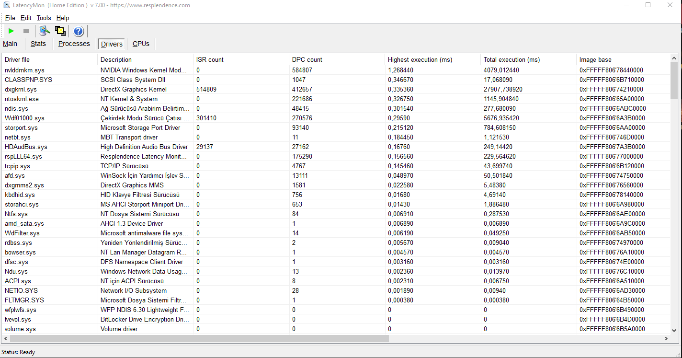
Task: Select the ACPI.sys driver entry
Action: [336, 281]
